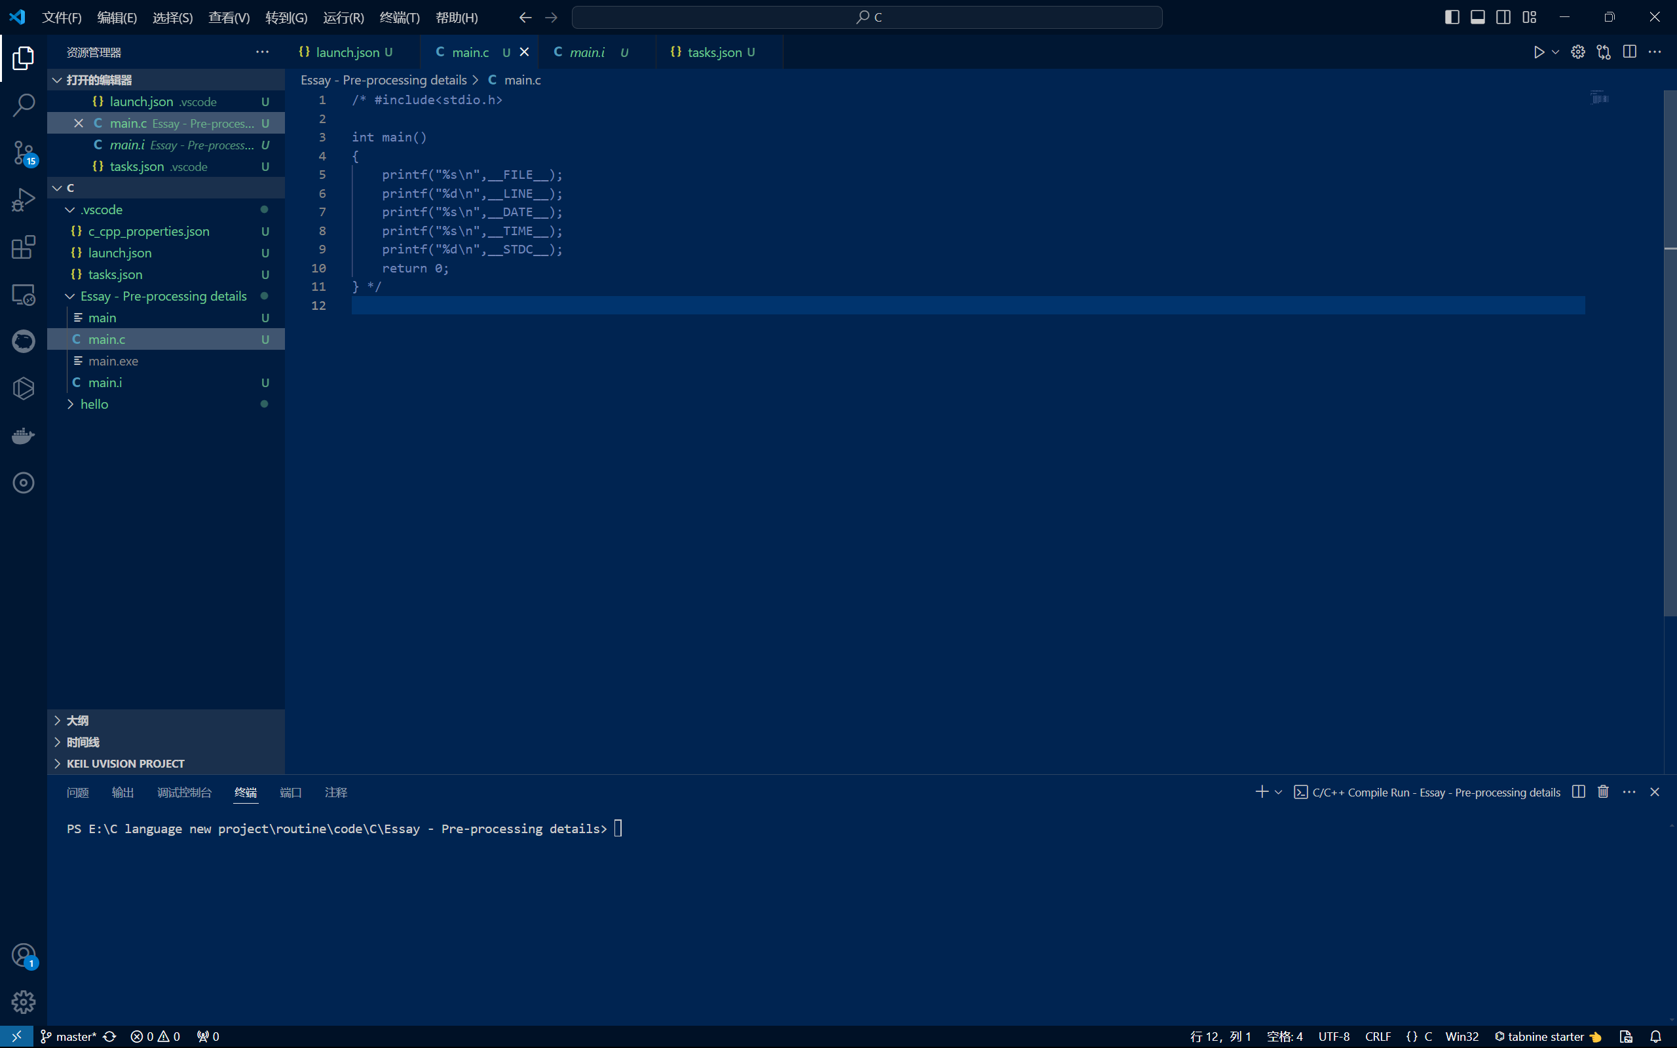Close the bottom panel

point(1655,791)
